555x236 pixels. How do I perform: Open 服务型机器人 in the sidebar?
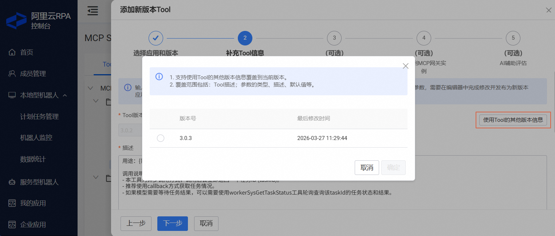point(39,182)
